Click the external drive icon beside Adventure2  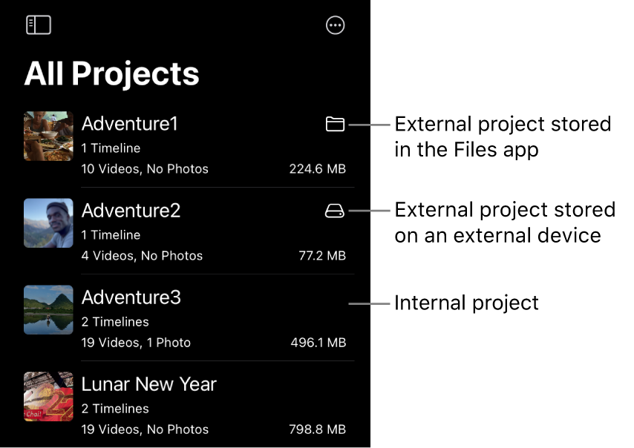tap(335, 211)
